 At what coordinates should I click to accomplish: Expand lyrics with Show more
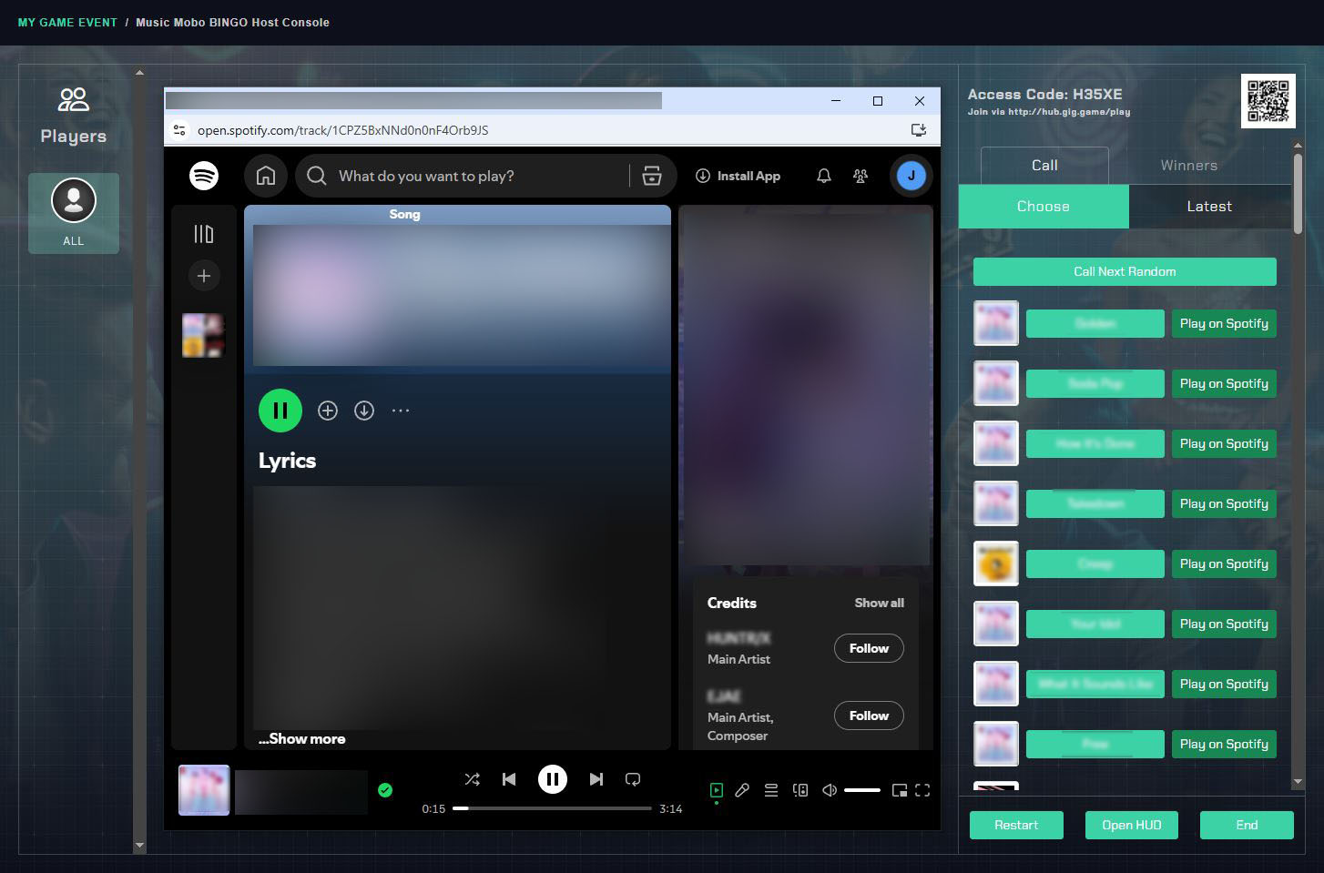301,738
